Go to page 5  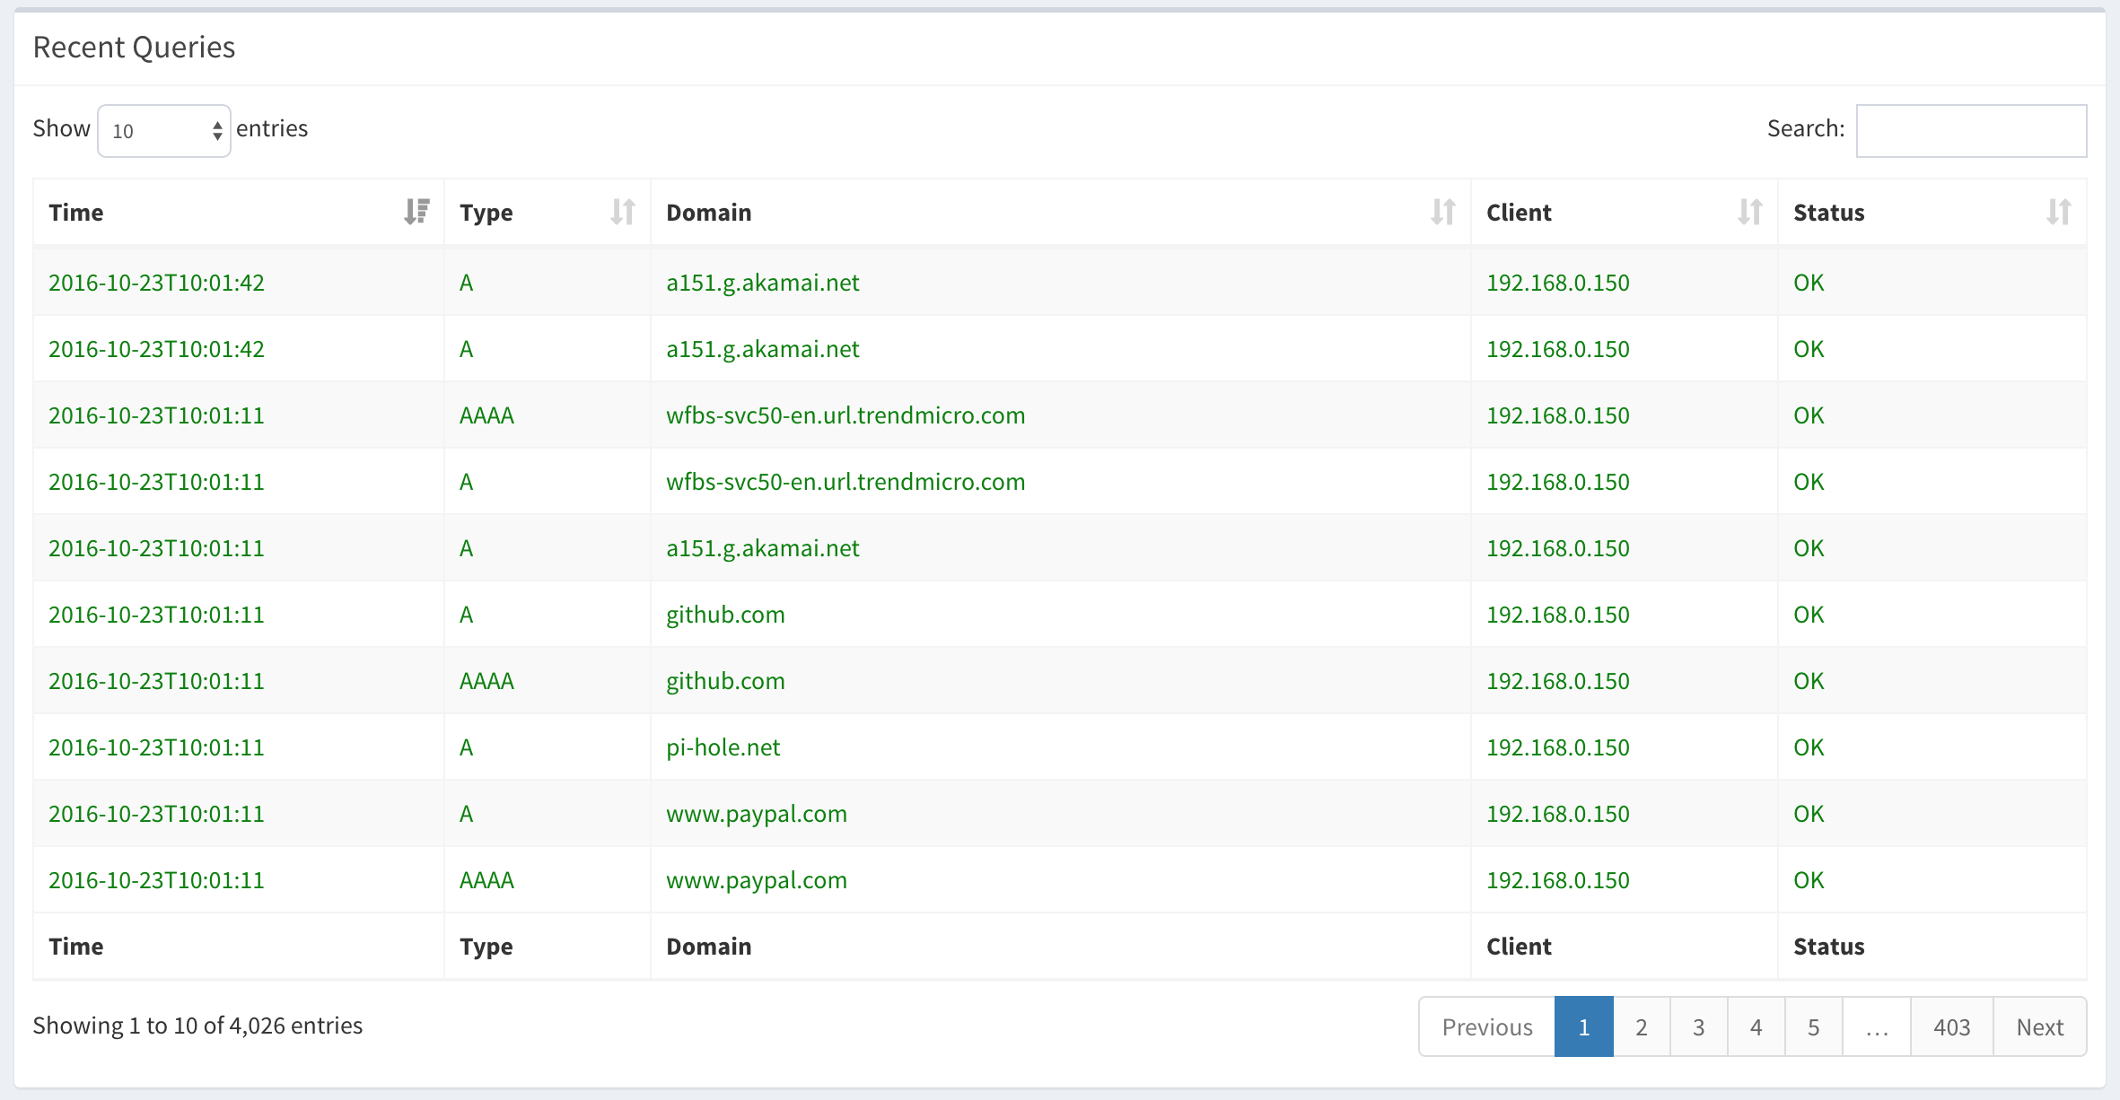coord(1814,1026)
